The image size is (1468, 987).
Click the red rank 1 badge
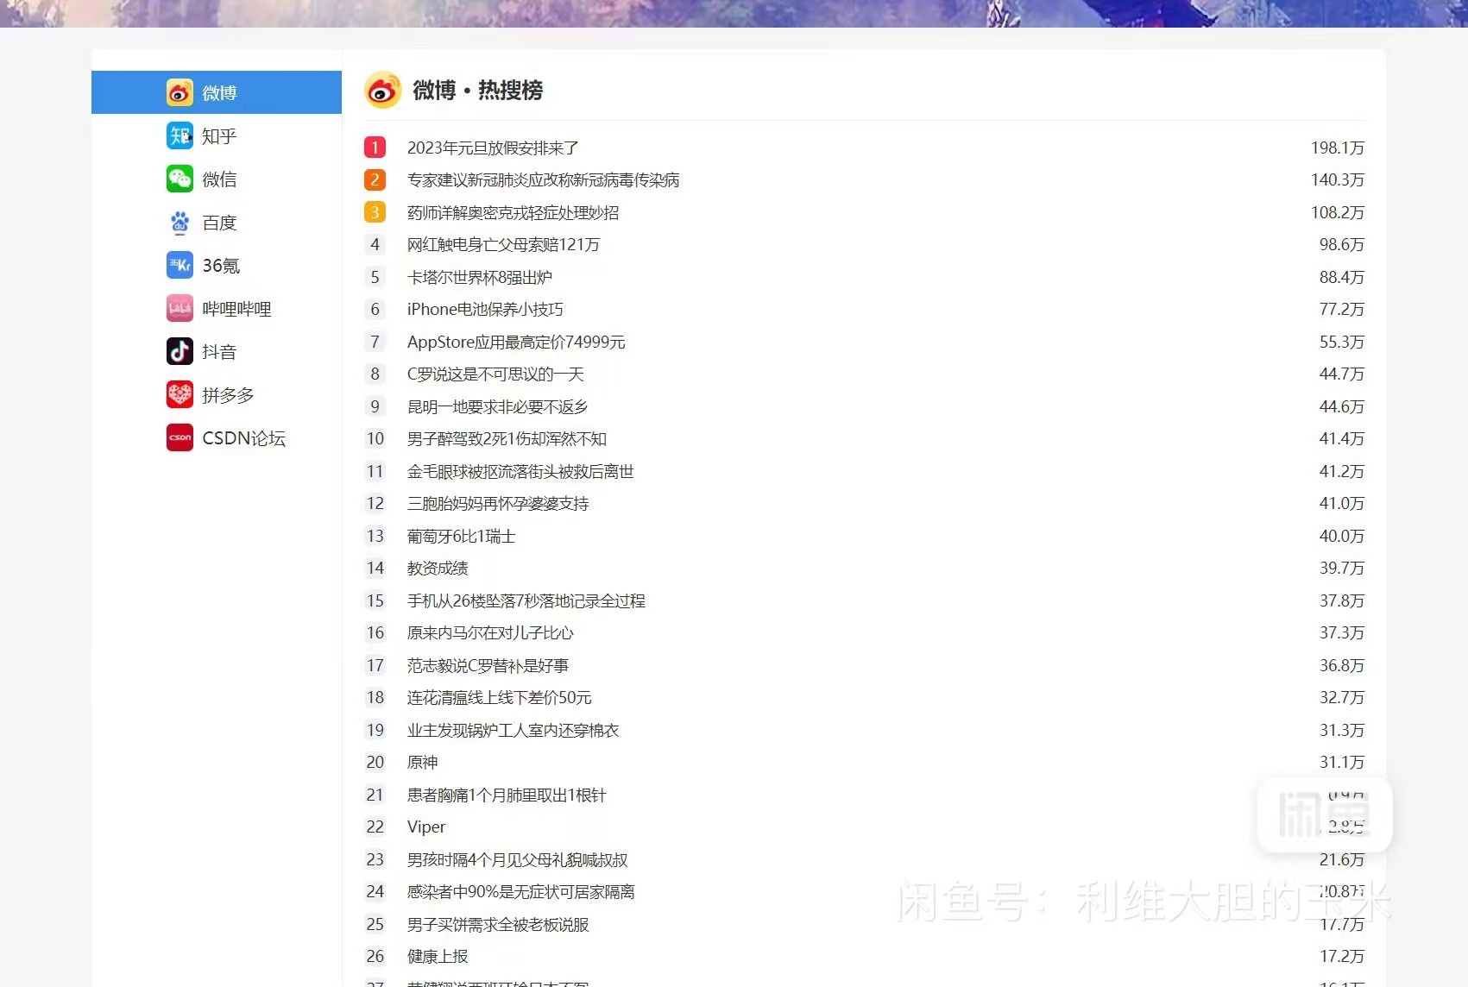tap(375, 148)
